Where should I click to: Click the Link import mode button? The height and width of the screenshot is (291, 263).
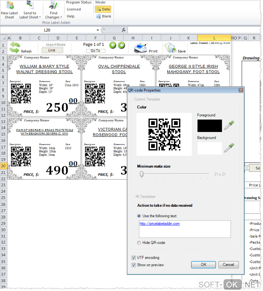point(52,50)
